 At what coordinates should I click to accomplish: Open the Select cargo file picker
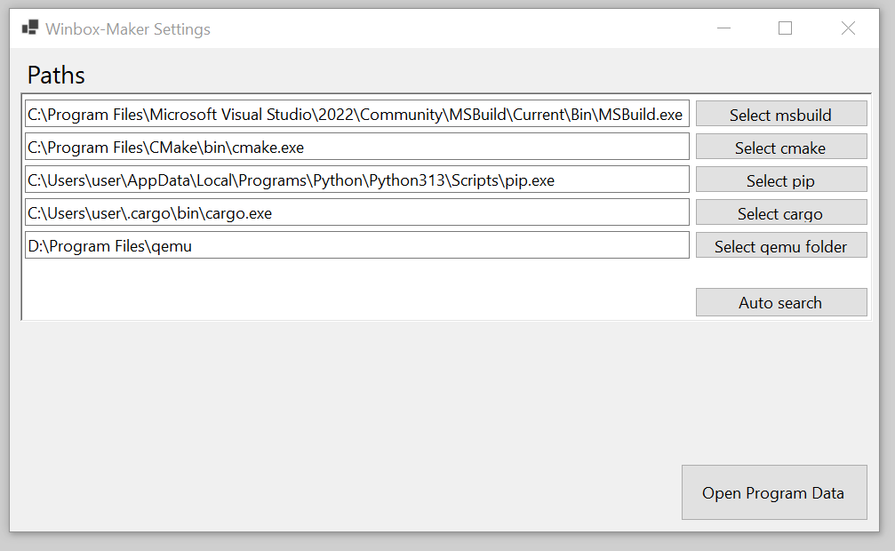[x=781, y=213]
